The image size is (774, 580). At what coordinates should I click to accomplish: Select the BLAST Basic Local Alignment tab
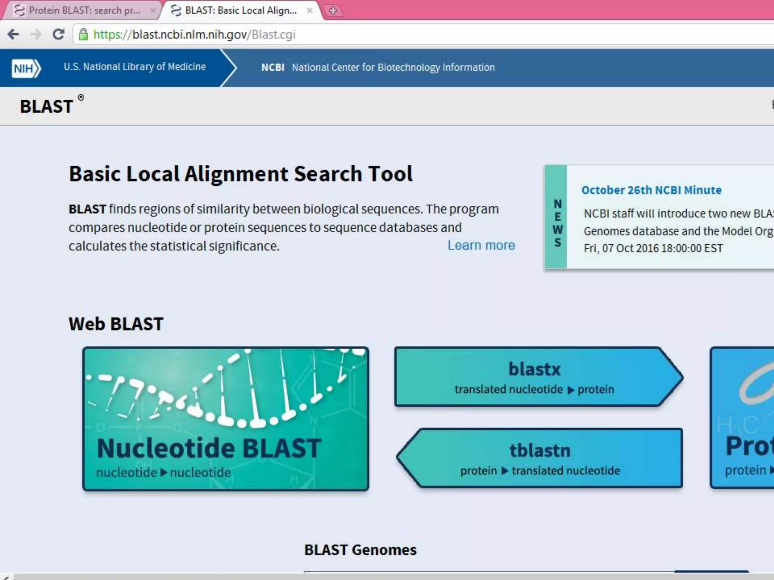241,11
